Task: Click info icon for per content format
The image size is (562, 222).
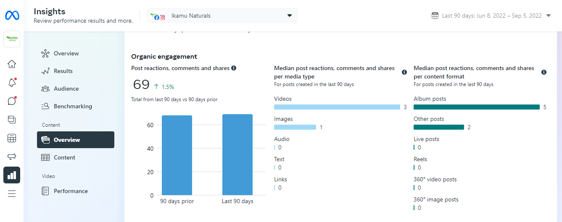Action: 544,72
